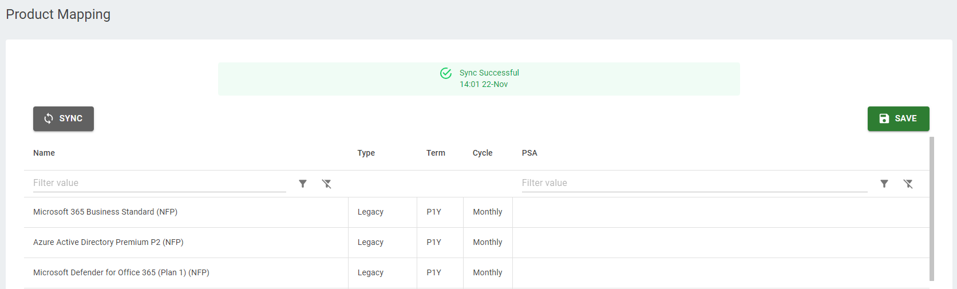Sort by the Term column header
Image resolution: width=957 pixels, height=289 pixels.
click(436, 153)
